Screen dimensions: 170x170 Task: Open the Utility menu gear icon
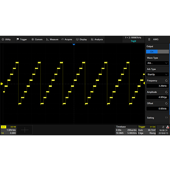coord(3,39)
